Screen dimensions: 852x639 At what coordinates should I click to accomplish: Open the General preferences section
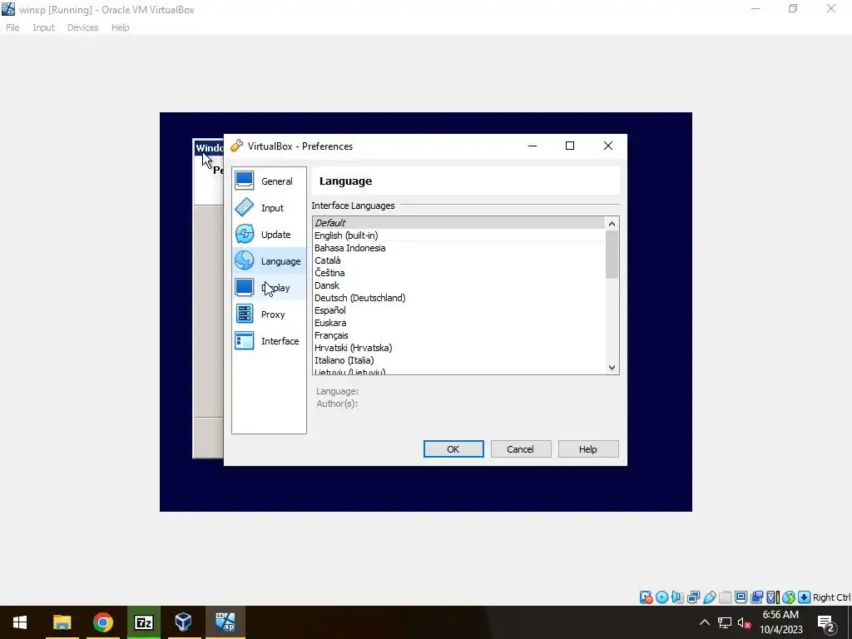click(269, 181)
